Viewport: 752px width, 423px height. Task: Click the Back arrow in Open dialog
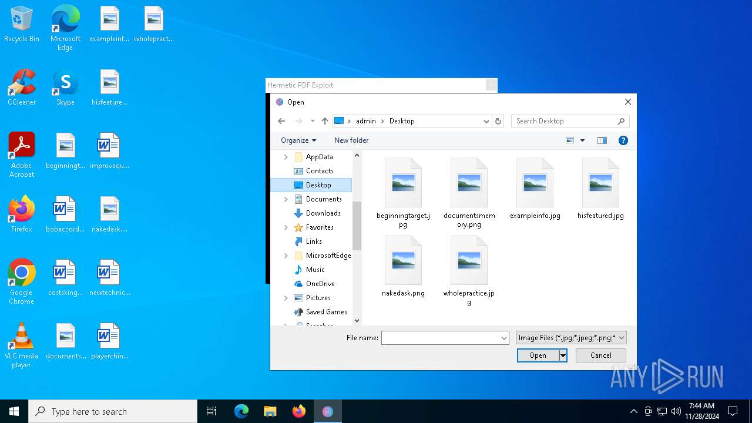281,121
